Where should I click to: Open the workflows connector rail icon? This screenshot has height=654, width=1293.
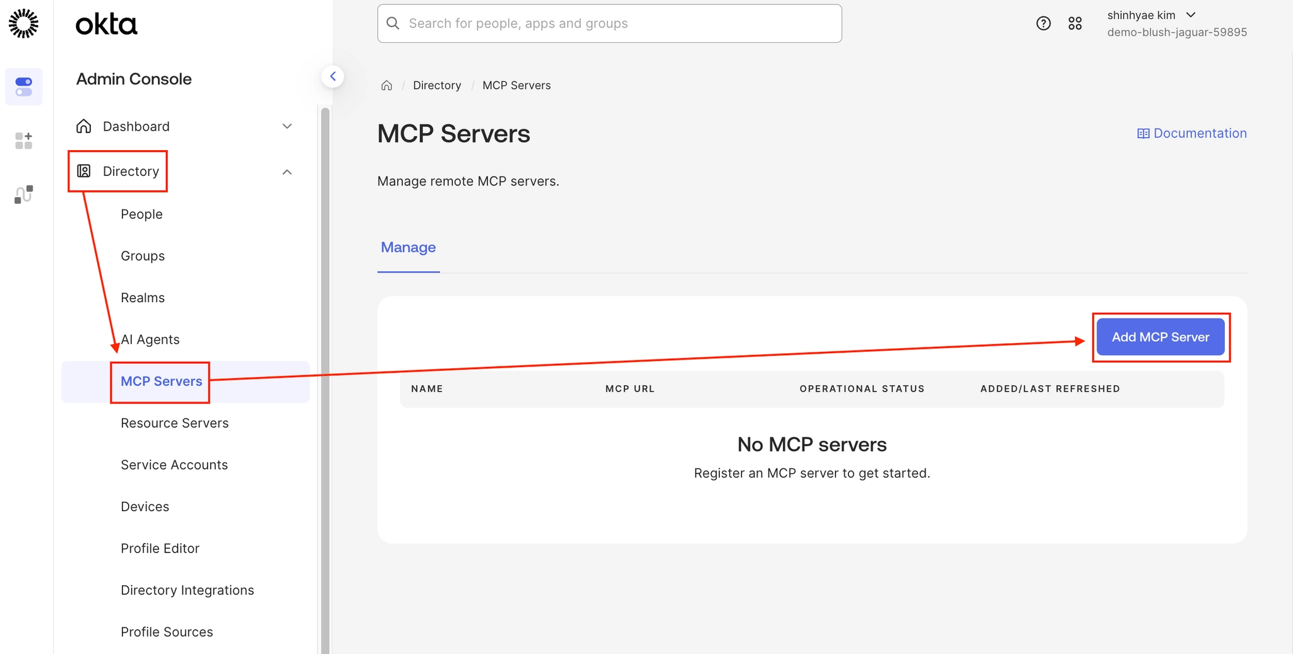coord(24,194)
